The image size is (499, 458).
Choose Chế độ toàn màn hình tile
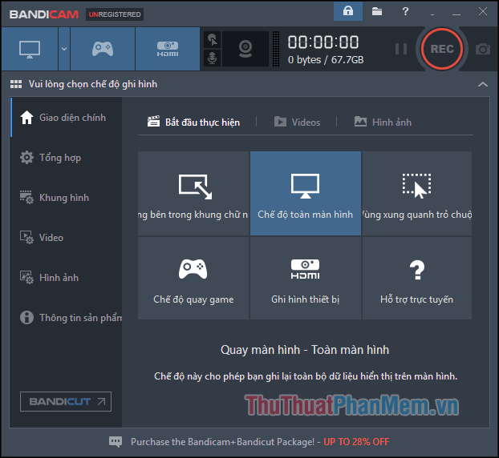306,194
